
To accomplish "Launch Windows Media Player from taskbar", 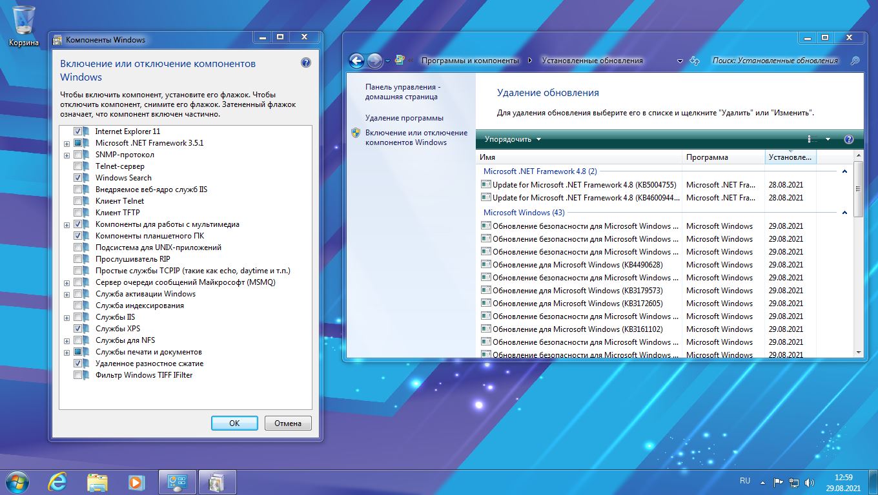I will pos(136,481).
